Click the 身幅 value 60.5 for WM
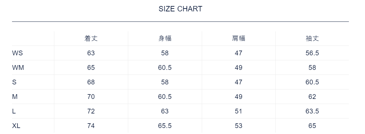The height and width of the screenshot is (134, 365). (165, 68)
